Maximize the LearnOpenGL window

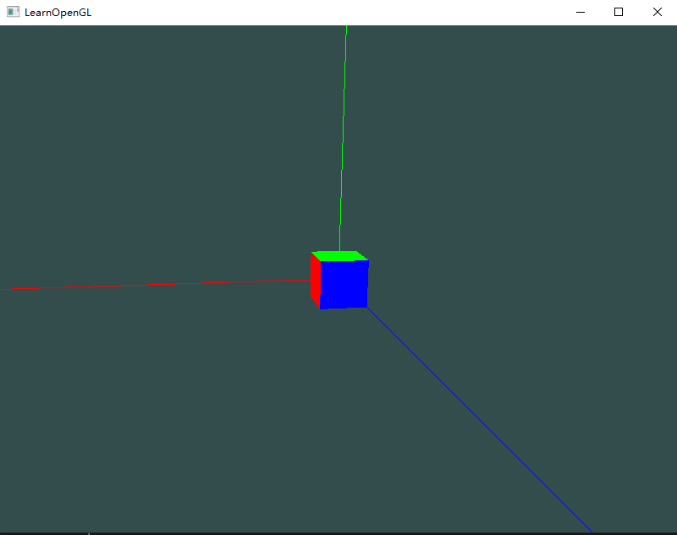pos(618,12)
